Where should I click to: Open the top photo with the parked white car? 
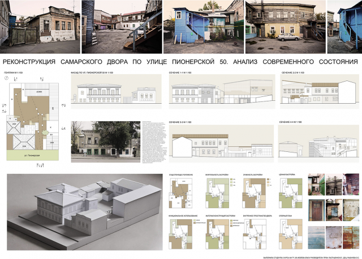(286, 27)
